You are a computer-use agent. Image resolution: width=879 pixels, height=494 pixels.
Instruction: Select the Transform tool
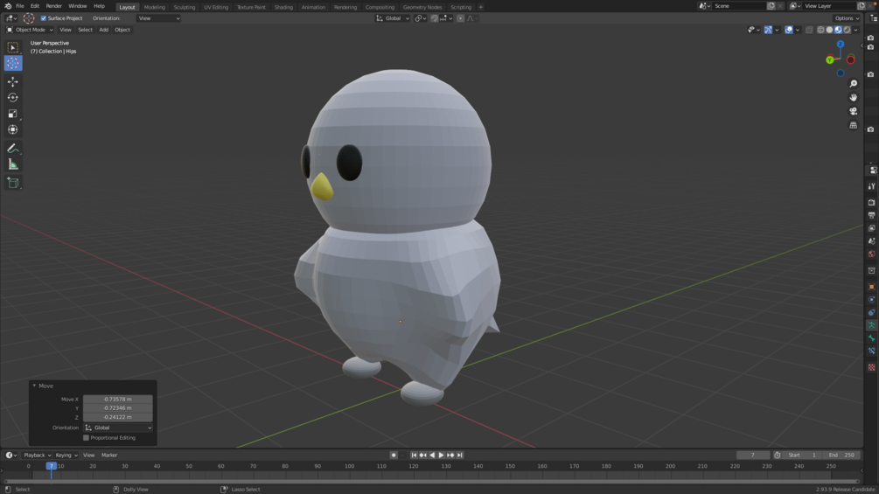[x=13, y=129]
